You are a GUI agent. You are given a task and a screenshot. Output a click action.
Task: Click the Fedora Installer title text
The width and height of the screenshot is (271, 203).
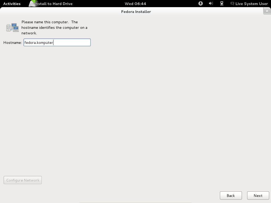pos(136,12)
